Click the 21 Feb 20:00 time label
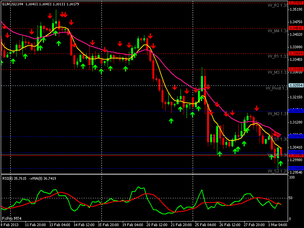The height and width of the screenshot is (228, 304). [181, 225]
